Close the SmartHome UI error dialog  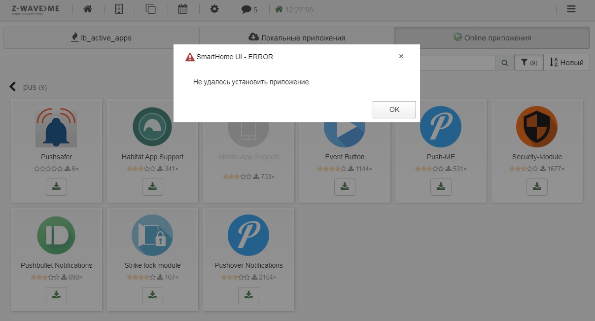tap(401, 56)
